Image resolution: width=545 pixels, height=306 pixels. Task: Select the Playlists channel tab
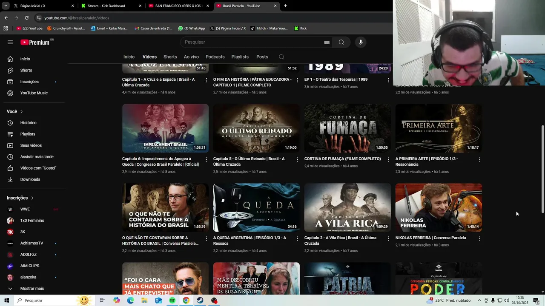240,57
